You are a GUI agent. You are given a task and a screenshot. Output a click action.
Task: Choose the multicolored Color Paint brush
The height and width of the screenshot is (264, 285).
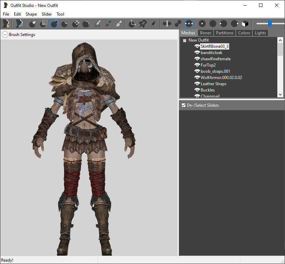click(x=108, y=24)
